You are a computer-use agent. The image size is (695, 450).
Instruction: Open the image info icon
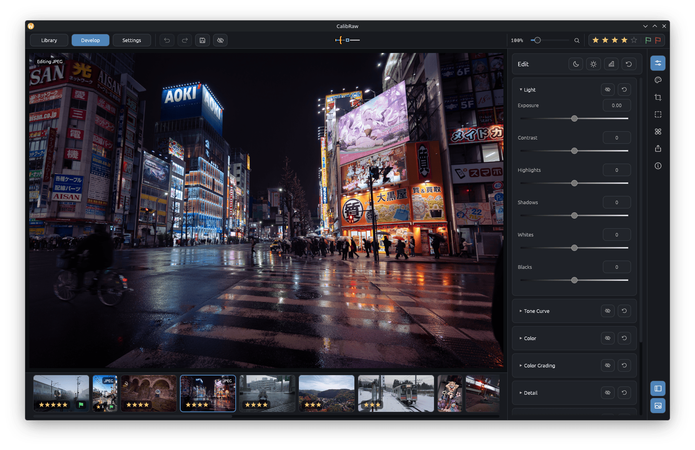pyautogui.click(x=658, y=166)
